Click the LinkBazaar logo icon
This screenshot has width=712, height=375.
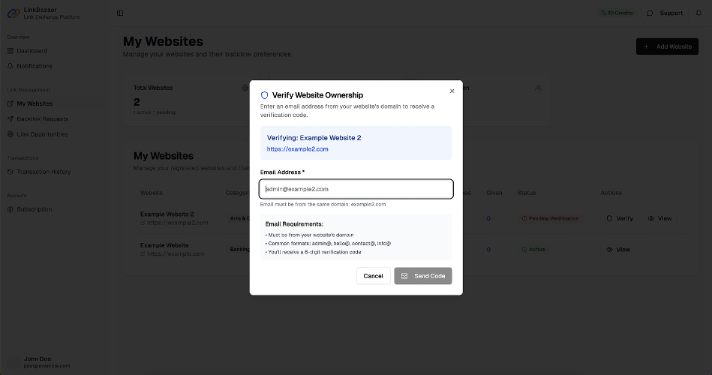click(x=14, y=13)
